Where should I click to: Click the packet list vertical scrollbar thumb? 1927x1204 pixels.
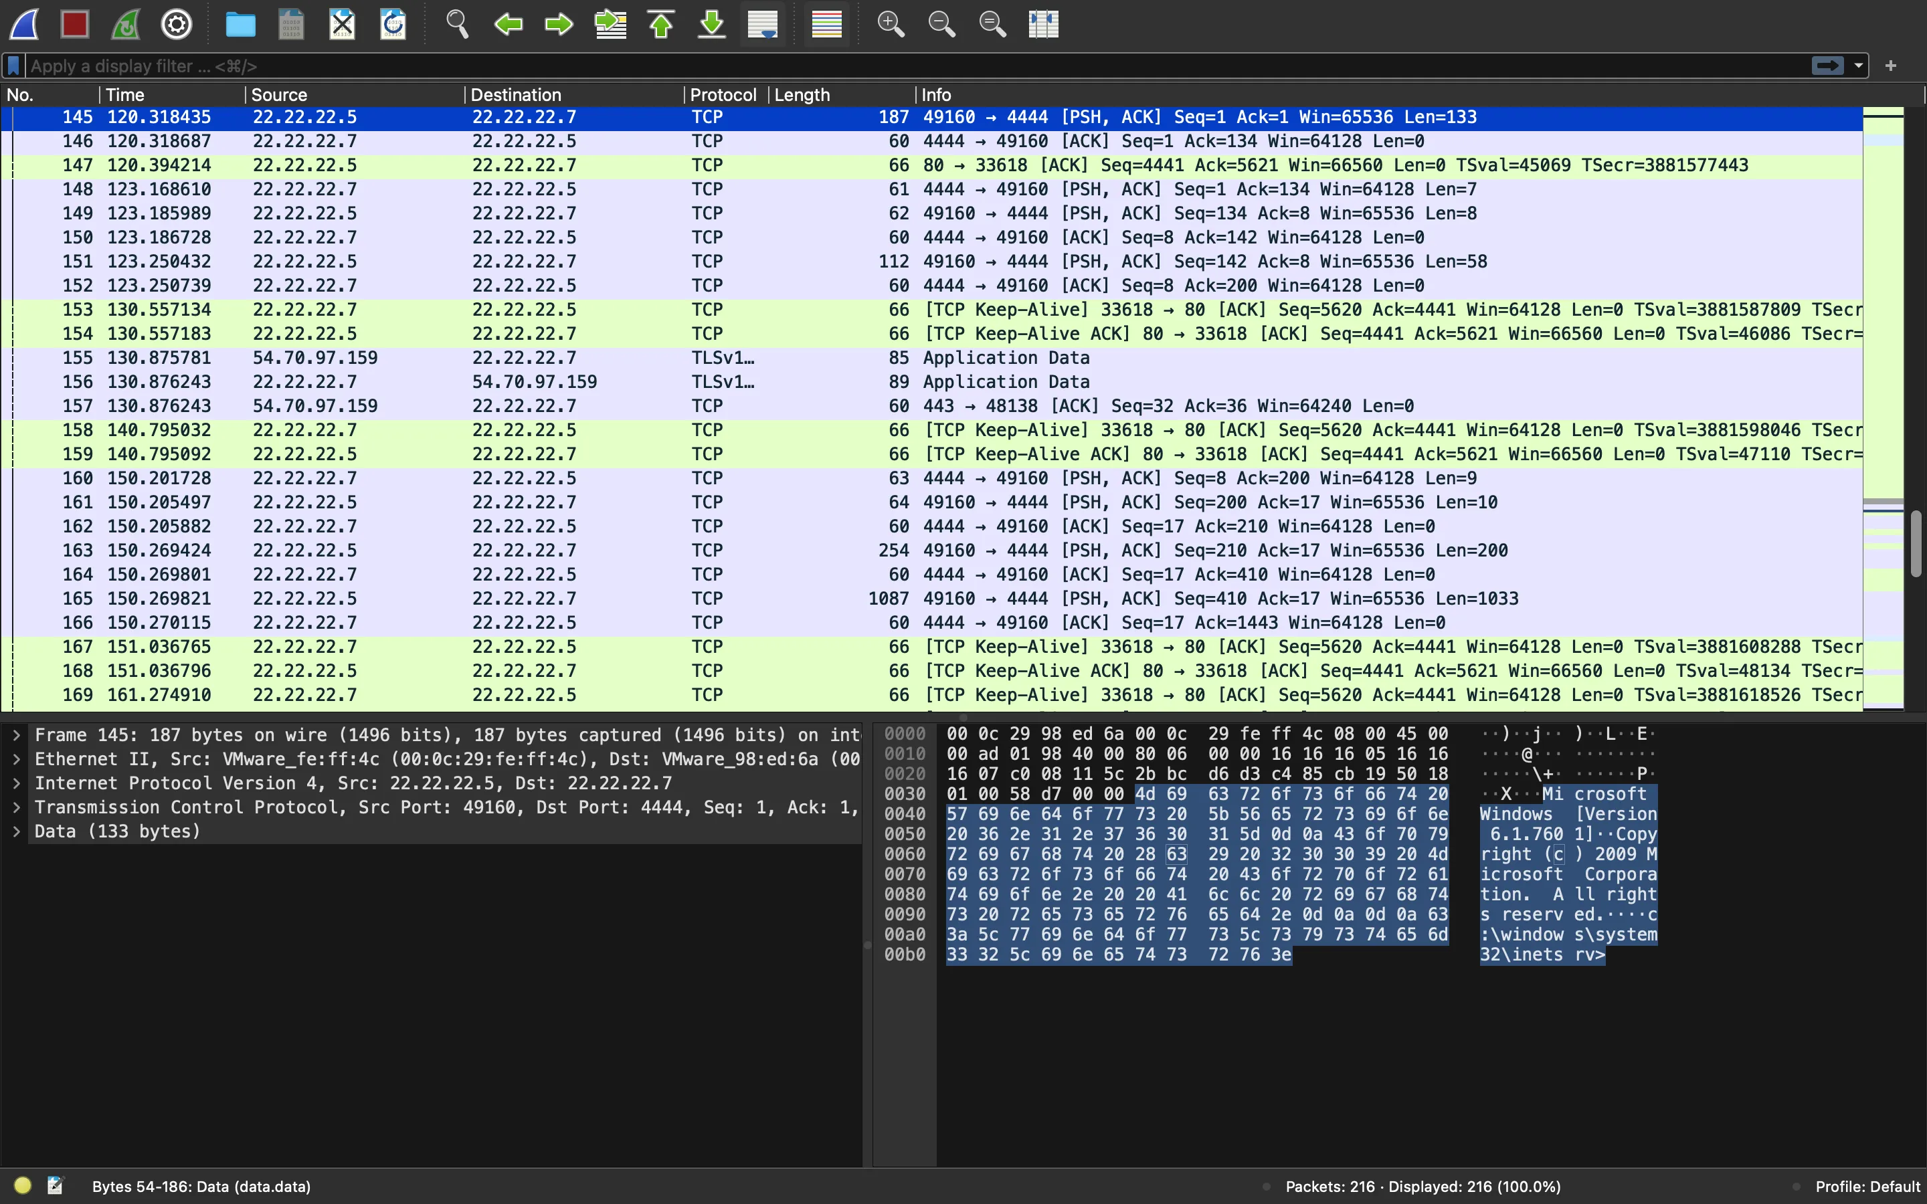point(1916,544)
